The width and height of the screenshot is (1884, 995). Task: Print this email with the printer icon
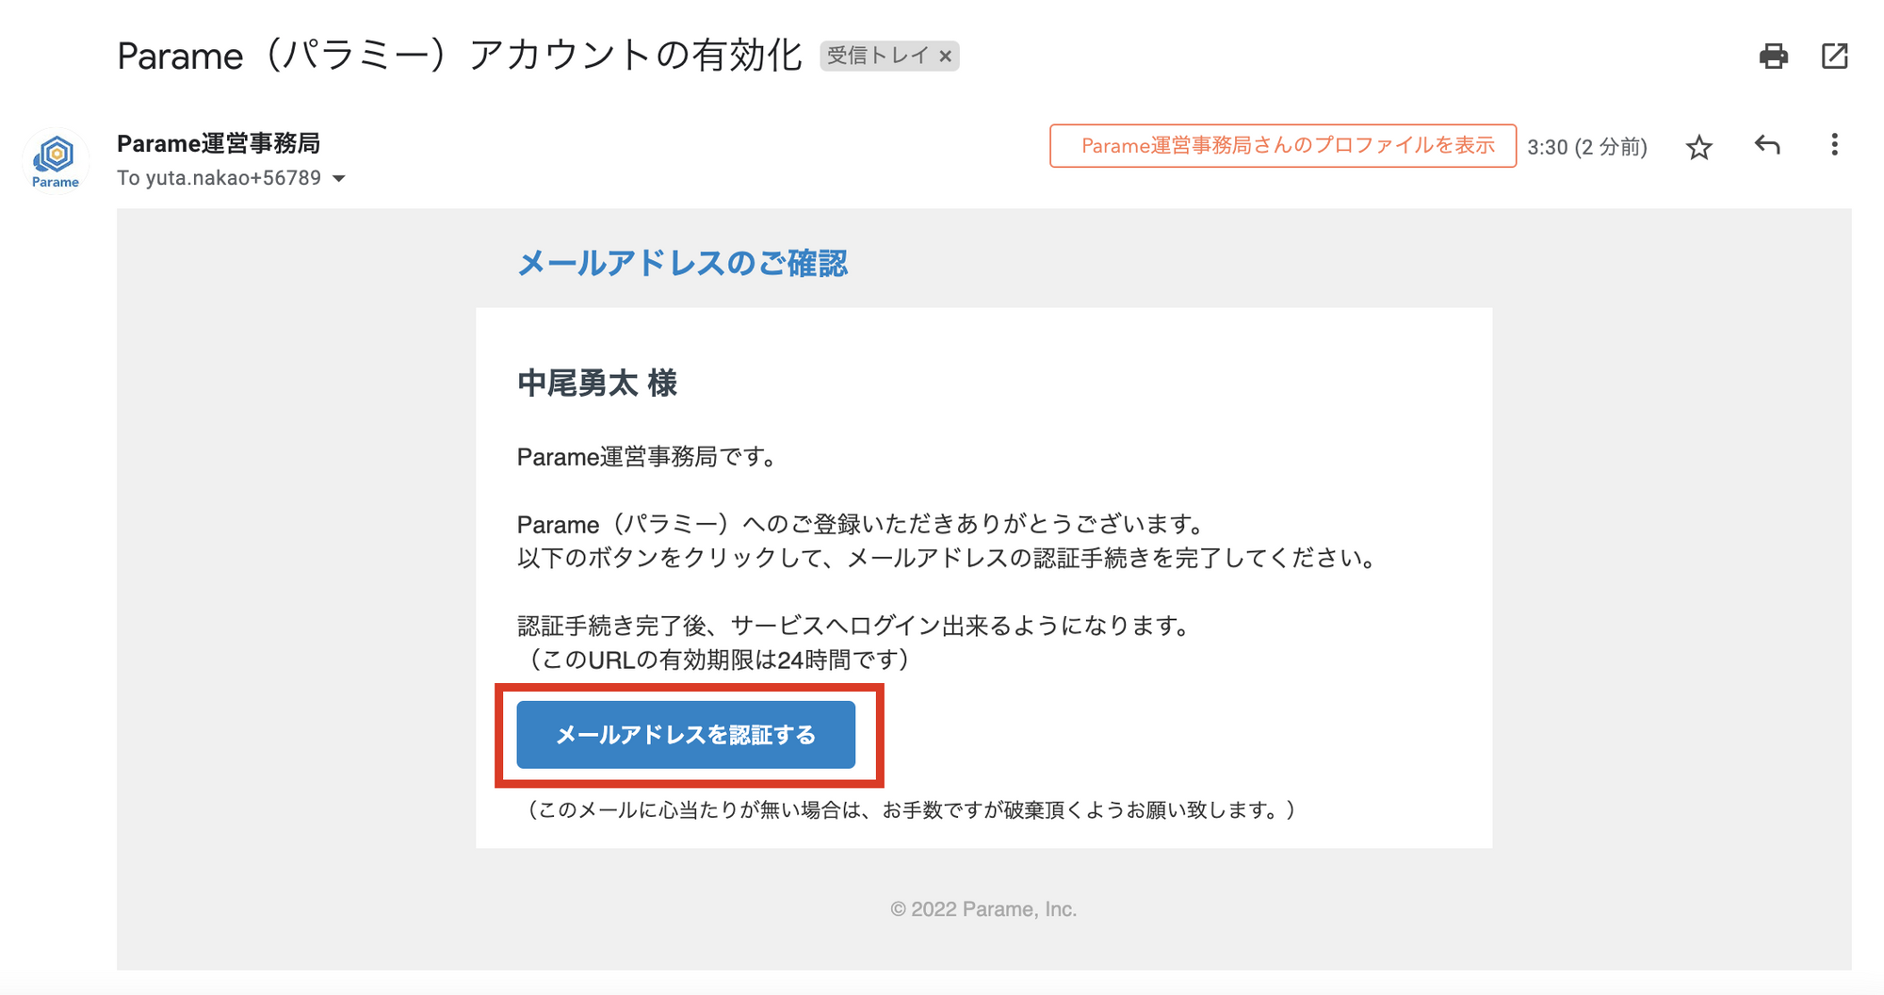pos(1773,57)
